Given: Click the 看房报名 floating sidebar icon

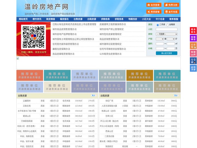Looking at the screenshot, I should pos(193,31).
